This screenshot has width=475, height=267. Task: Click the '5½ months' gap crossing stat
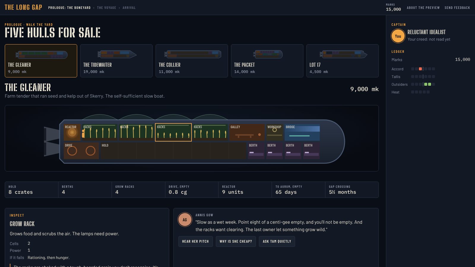coord(352,190)
